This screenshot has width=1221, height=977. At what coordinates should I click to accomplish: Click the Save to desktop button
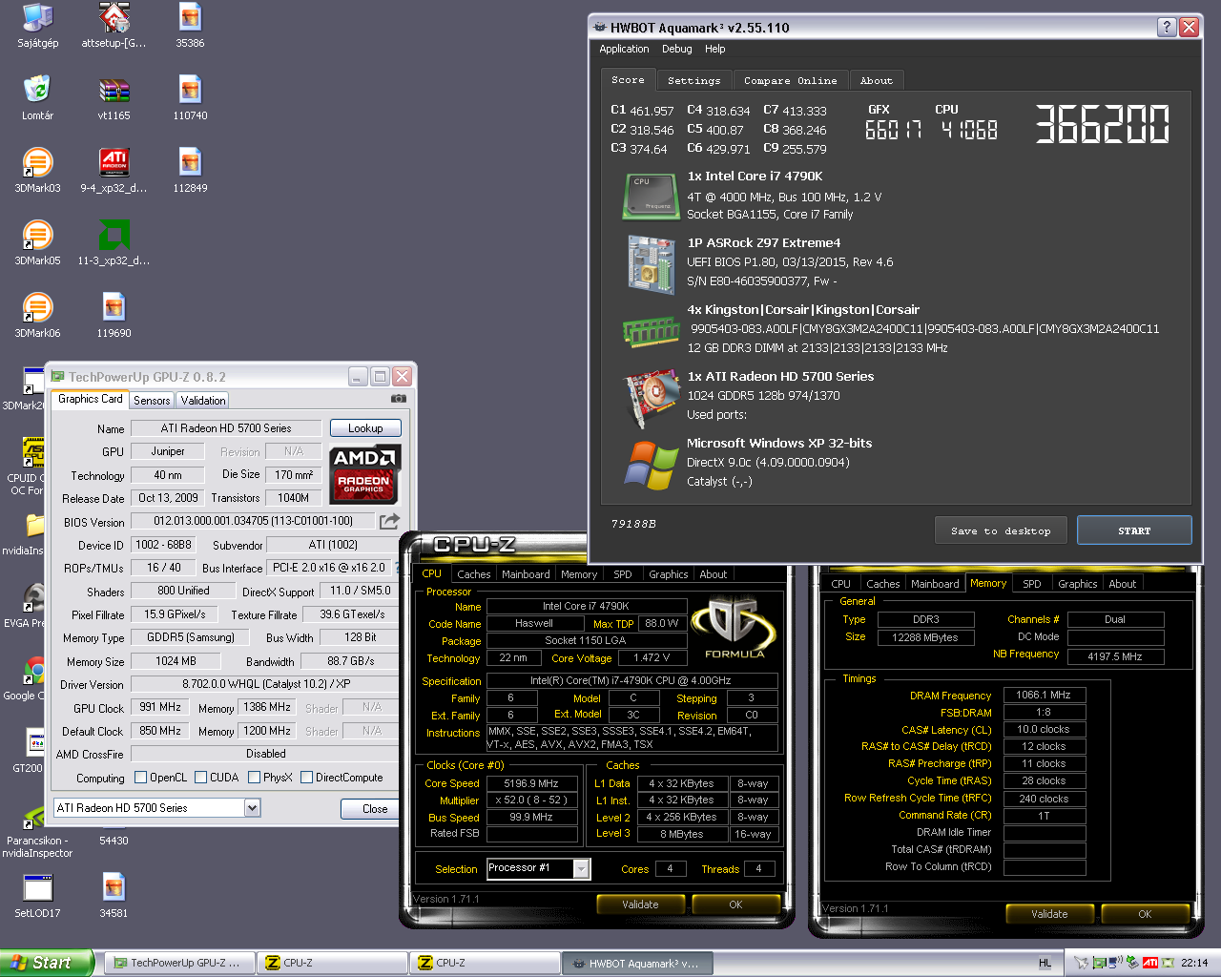click(1001, 530)
